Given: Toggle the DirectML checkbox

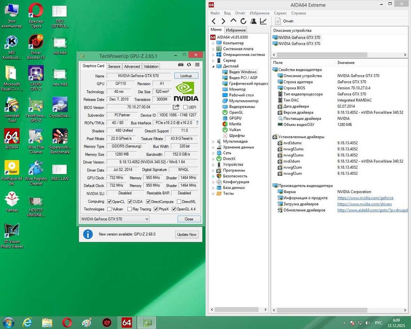Looking at the screenshot, I should tap(179, 202).
